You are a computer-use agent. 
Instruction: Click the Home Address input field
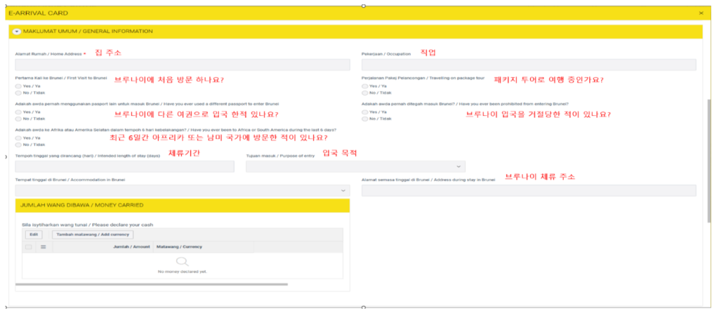183,65
